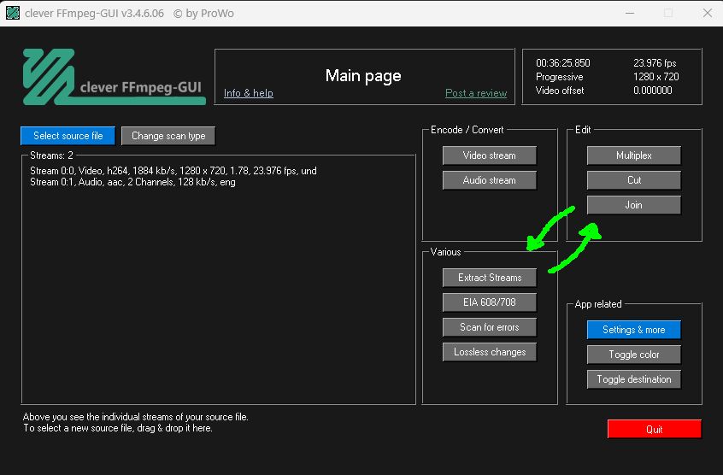Click the app icon in title bar
The image size is (723, 475).
pyautogui.click(x=13, y=13)
